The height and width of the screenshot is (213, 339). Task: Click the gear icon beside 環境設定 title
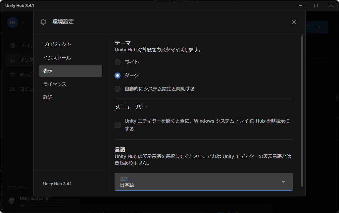pos(43,22)
